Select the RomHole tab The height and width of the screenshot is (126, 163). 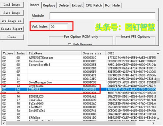[x=112, y=5]
